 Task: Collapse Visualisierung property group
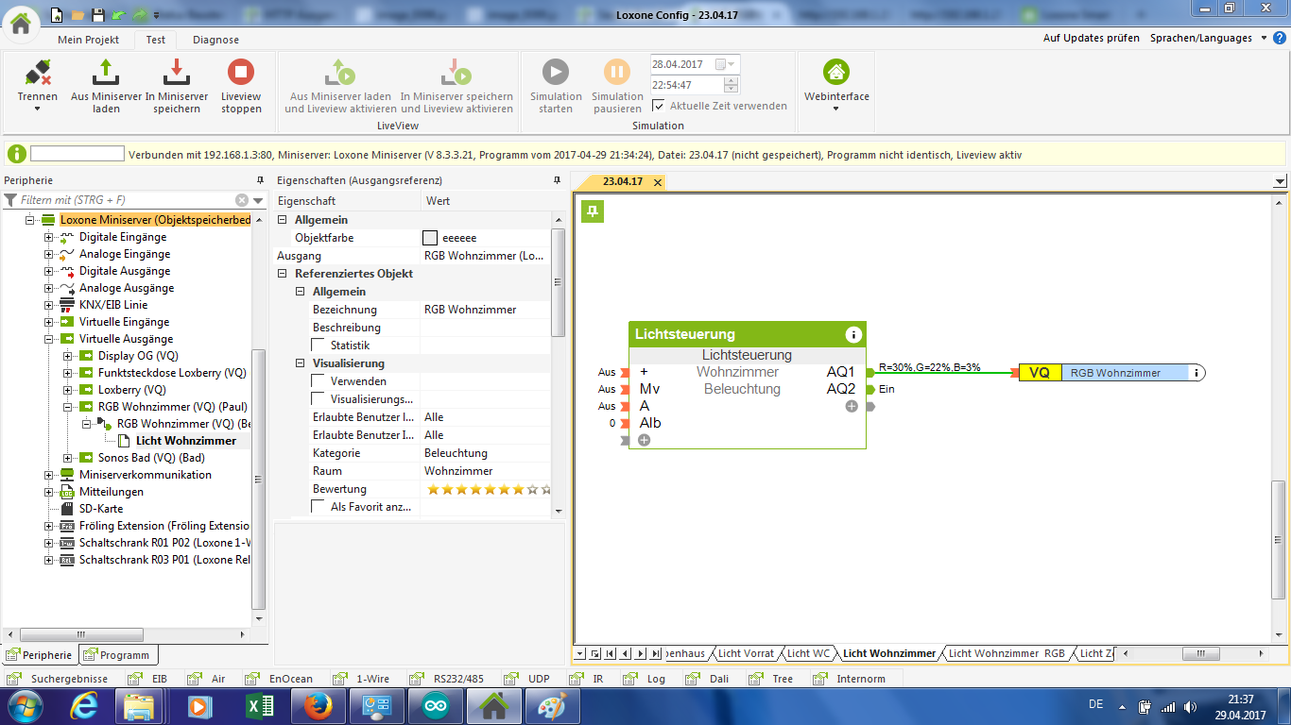(x=301, y=363)
